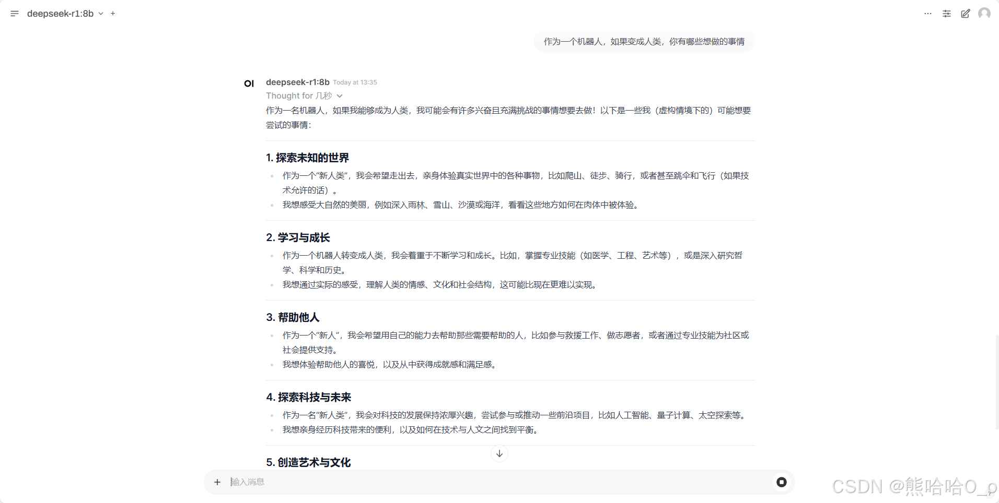Viewport: 999px width, 503px height.
Task: Click the heading '2. 学习与成长'
Action: (298, 237)
